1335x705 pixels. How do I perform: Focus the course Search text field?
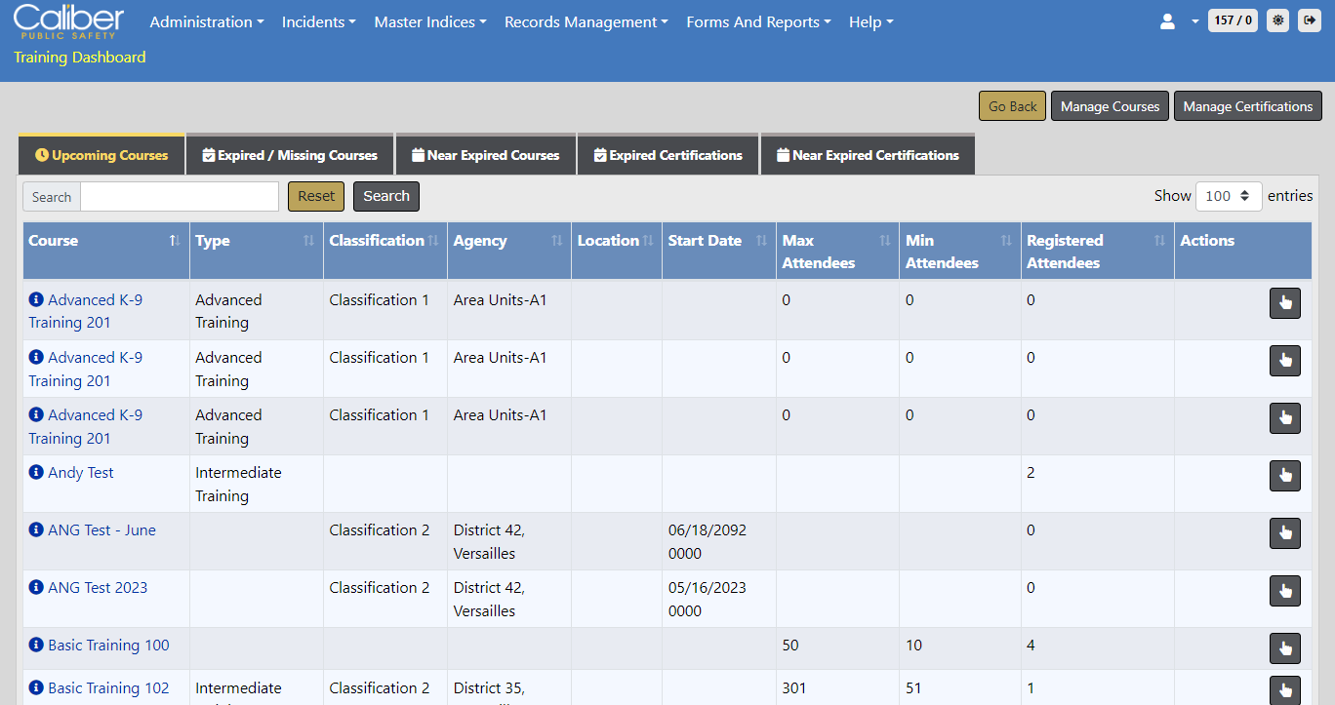180,197
